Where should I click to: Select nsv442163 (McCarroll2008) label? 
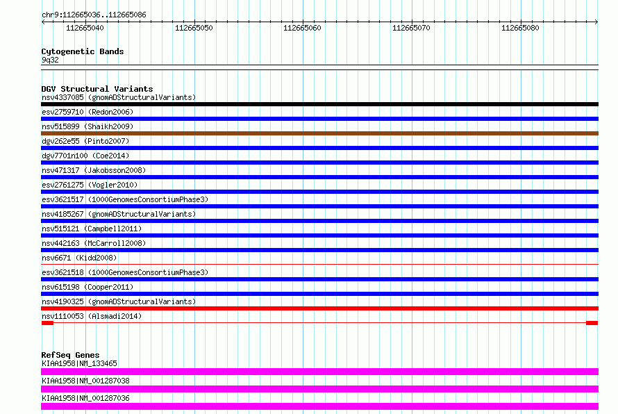pos(94,243)
